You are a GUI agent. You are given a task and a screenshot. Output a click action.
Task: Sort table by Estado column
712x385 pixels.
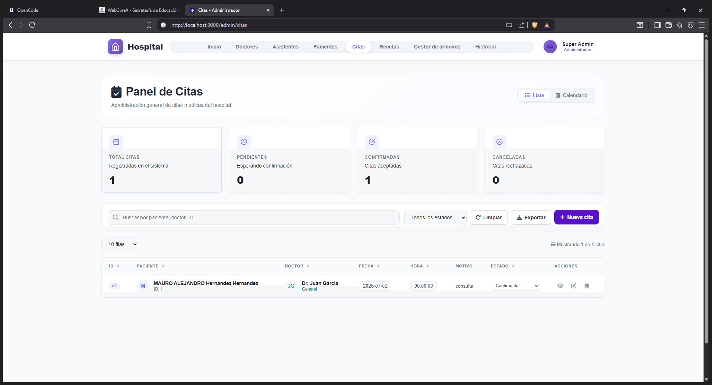(503, 266)
